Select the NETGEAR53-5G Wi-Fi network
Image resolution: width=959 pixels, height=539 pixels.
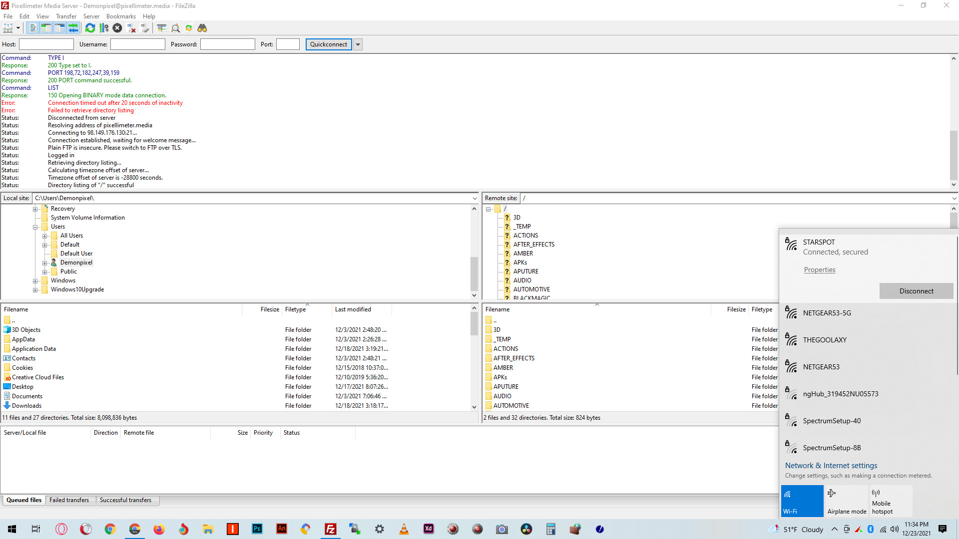pos(868,313)
